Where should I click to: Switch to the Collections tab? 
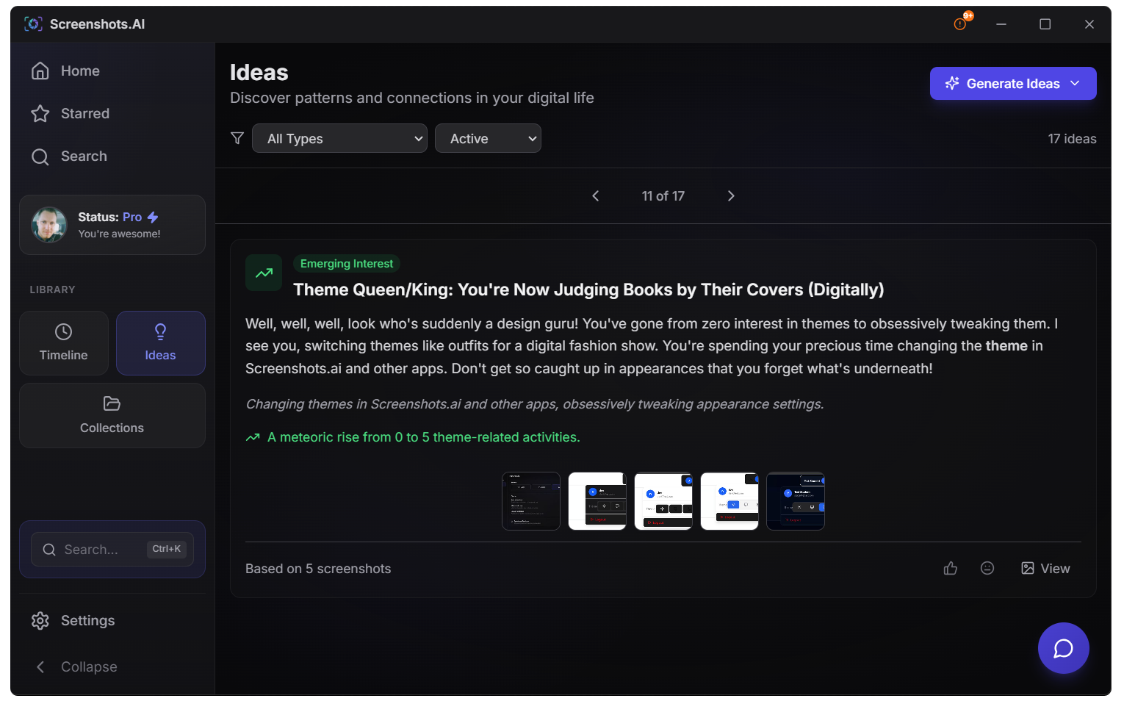(112, 415)
